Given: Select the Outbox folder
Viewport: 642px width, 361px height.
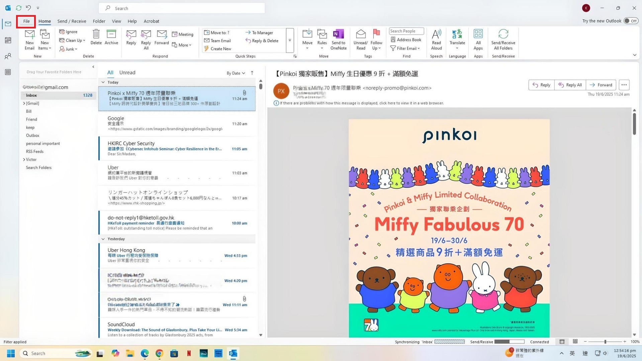Looking at the screenshot, I should [32, 136].
